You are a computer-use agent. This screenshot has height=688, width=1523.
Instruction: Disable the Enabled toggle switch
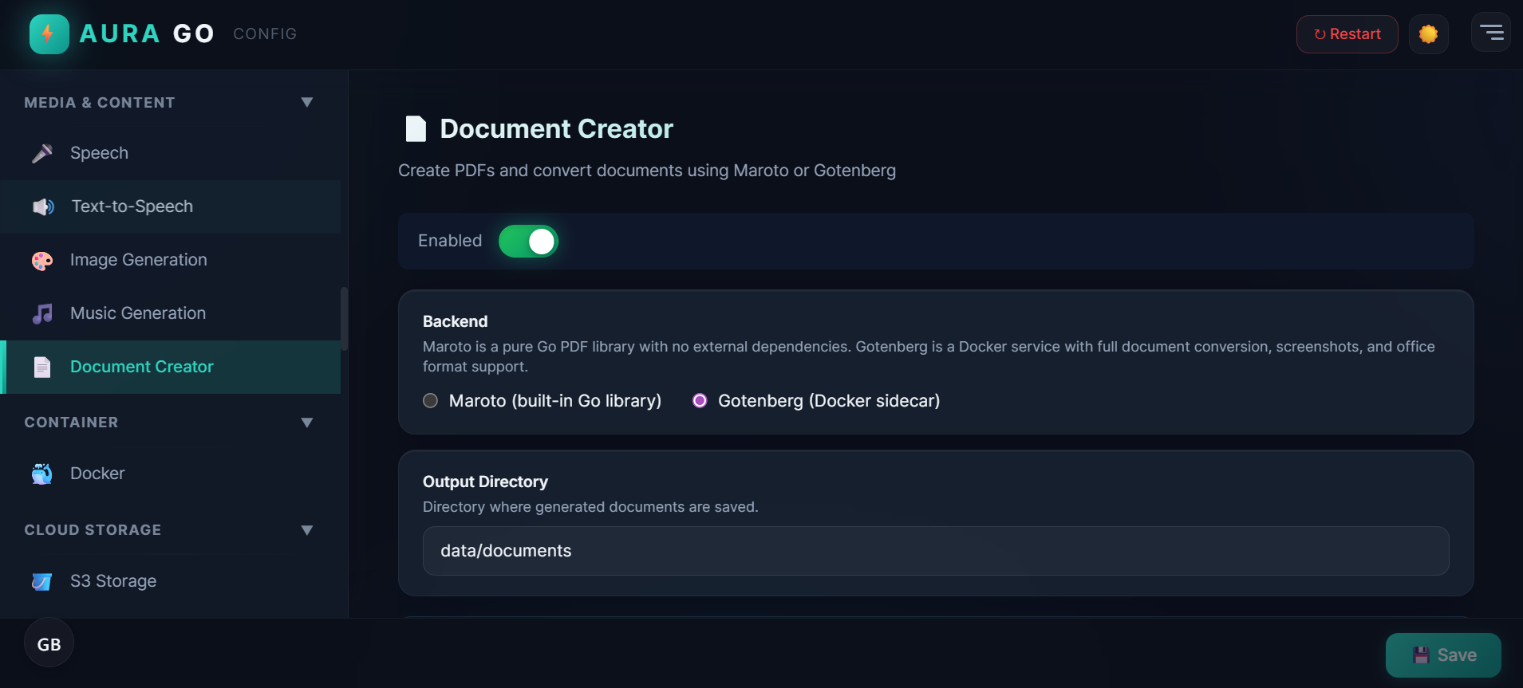(x=528, y=241)
